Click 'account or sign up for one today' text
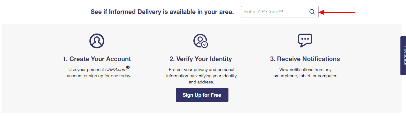Image resolution: width=406 pixels, height=116 pixels. [99, 76]
